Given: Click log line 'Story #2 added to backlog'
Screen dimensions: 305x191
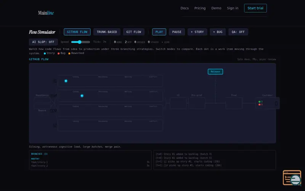Looking at the screenshot, I should tap(184, 158).
